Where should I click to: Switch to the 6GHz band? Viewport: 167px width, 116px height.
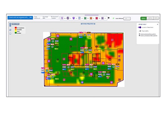[x=156, y=18]
